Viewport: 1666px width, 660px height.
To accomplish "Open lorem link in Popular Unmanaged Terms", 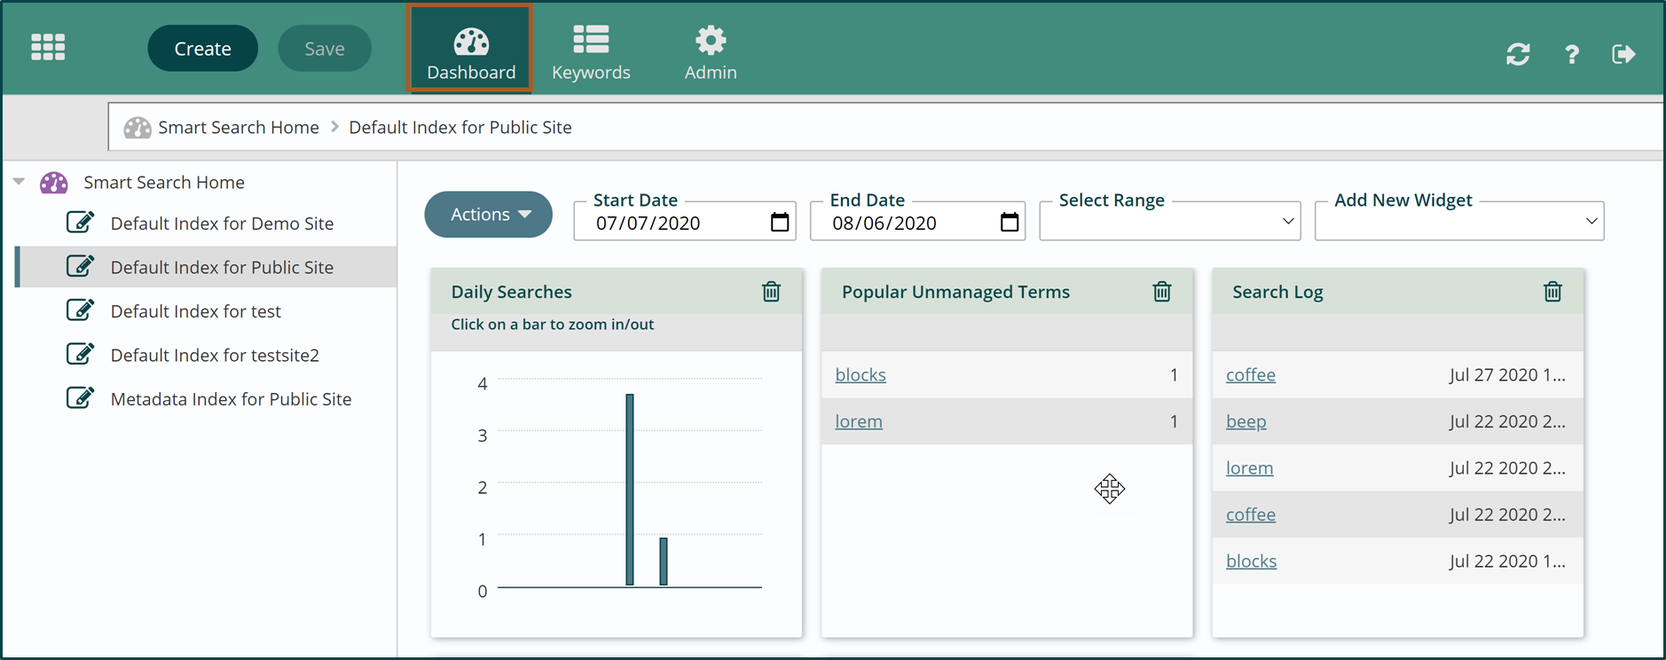I will pyautogui.click(x=859, y=421).
